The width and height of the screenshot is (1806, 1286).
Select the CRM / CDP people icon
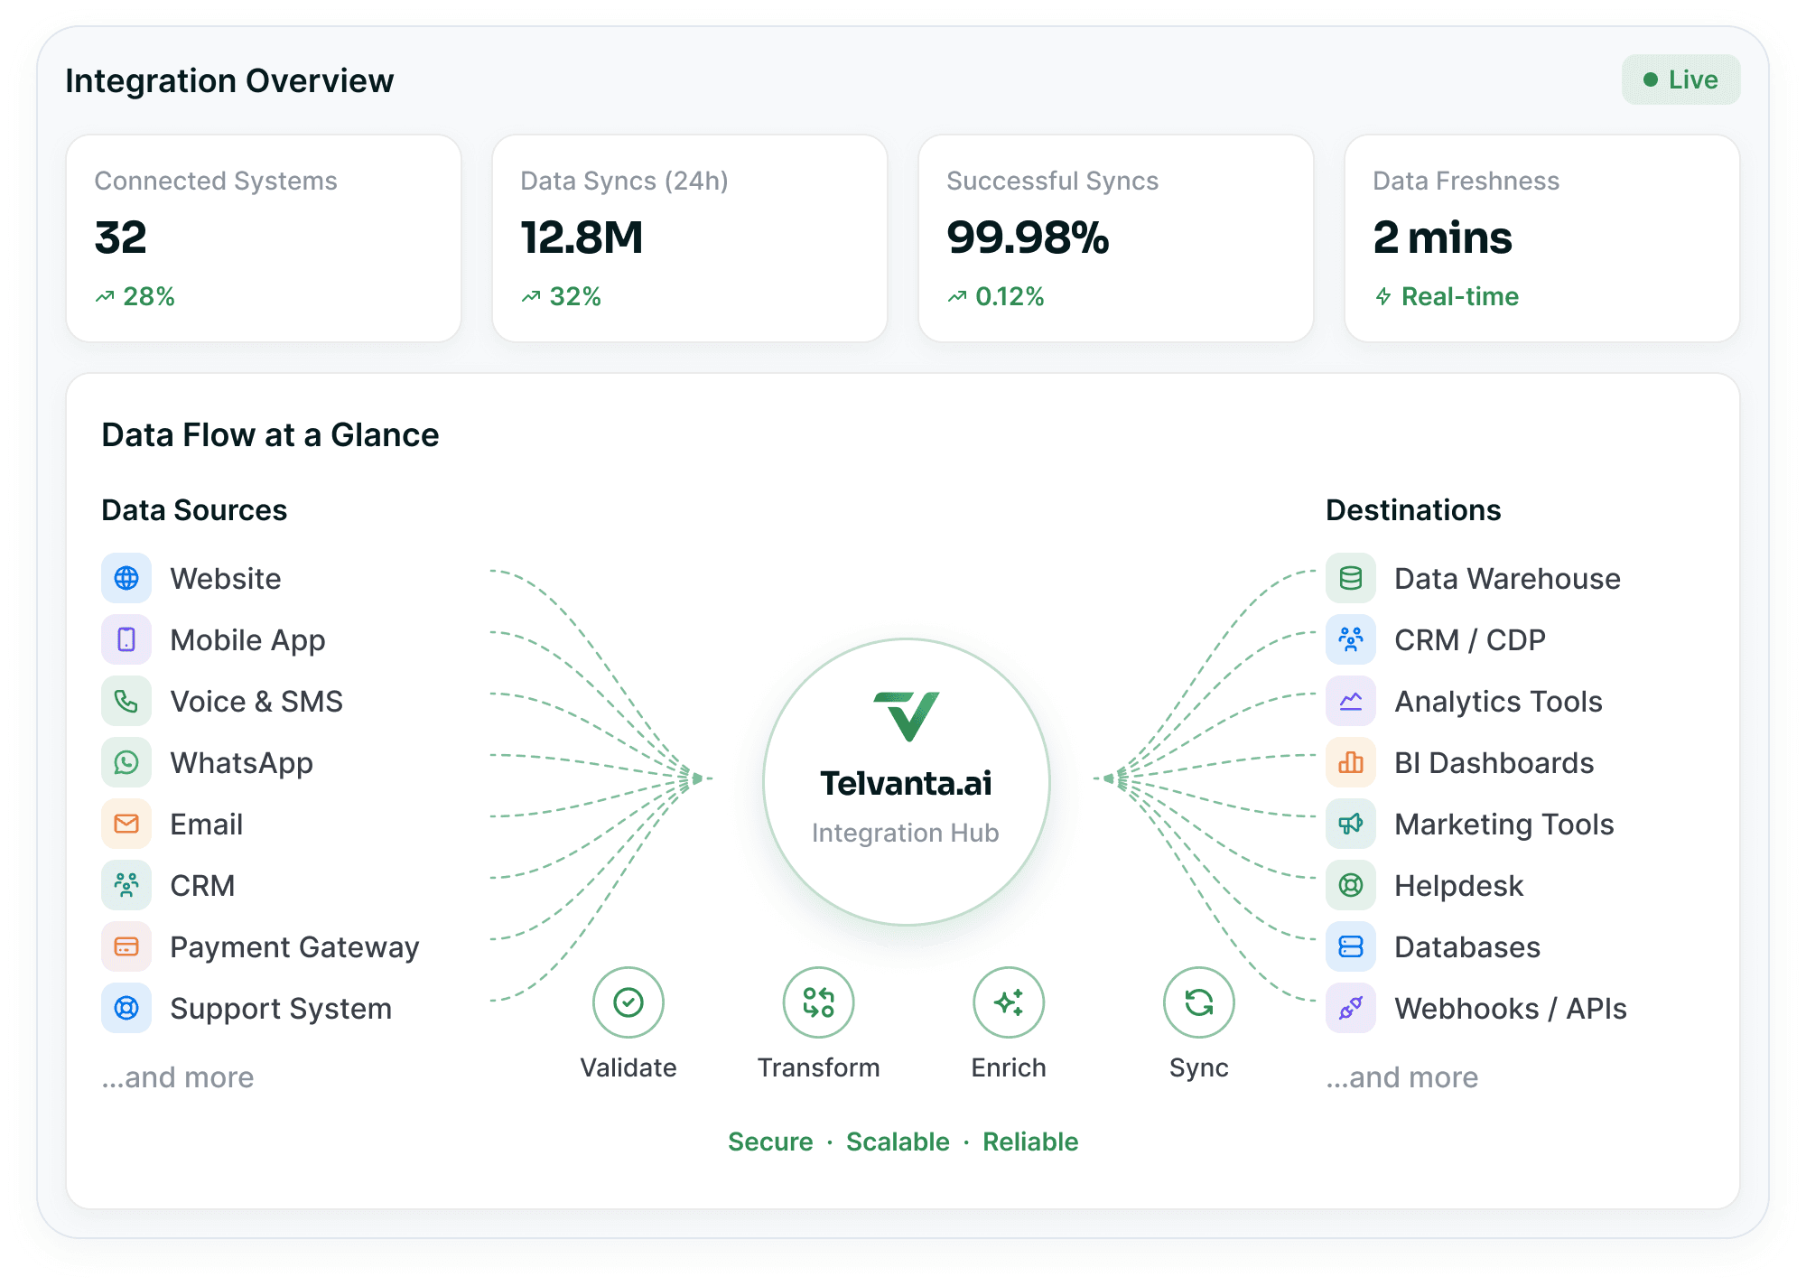tap(1351, 639)
